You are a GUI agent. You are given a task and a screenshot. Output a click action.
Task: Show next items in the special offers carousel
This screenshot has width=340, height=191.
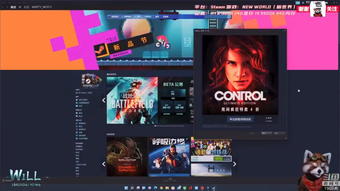click(235, 164)
